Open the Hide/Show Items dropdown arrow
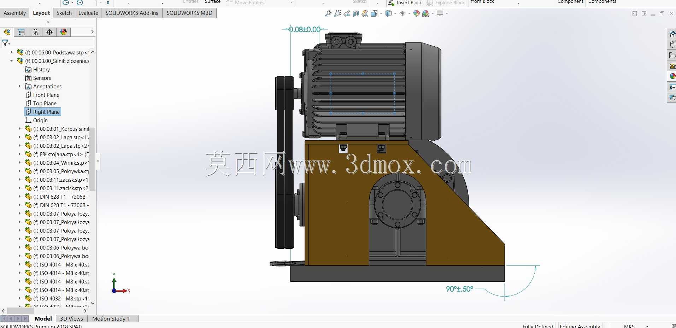The image size is (676, 328). (409, 14)
